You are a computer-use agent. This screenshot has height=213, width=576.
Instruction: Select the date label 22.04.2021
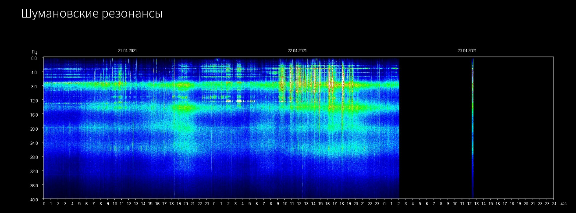click(x=297, y=51)
